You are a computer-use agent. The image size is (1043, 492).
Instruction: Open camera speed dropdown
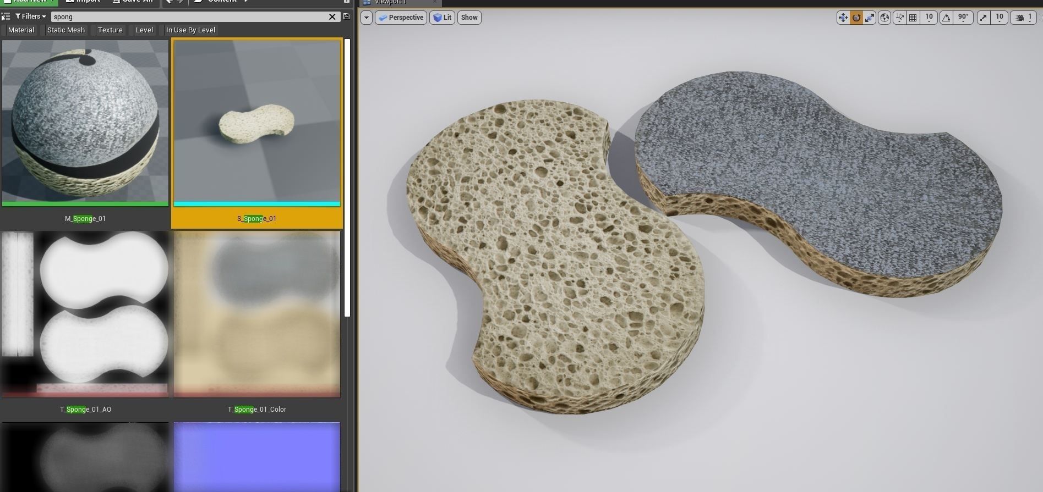(x=1024, y=18)
